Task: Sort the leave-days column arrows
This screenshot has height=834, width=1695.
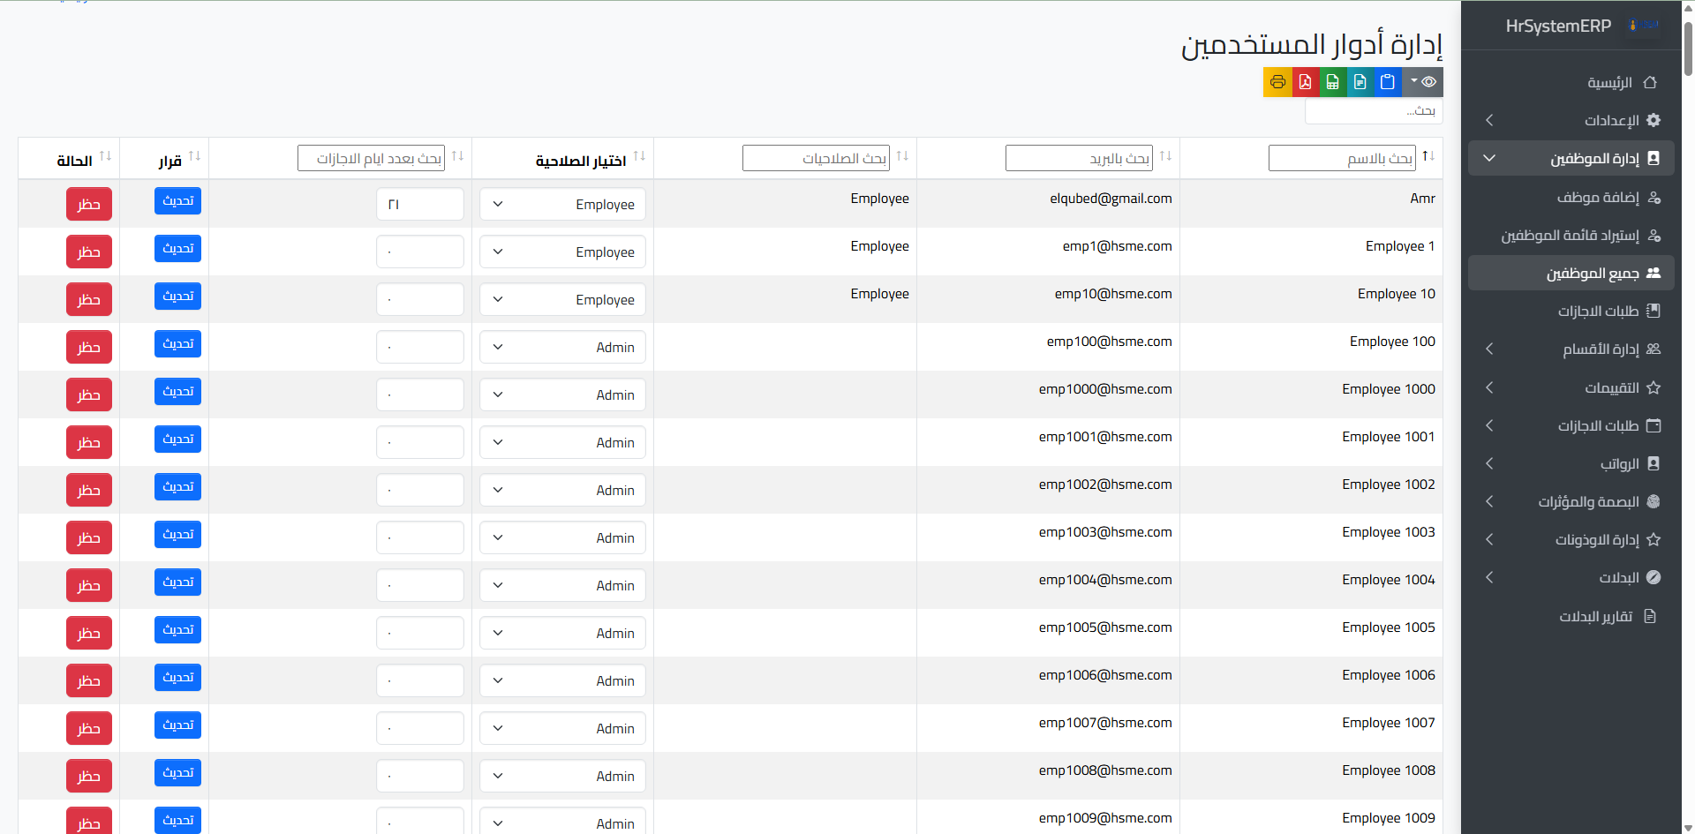Action: point(457,156)
